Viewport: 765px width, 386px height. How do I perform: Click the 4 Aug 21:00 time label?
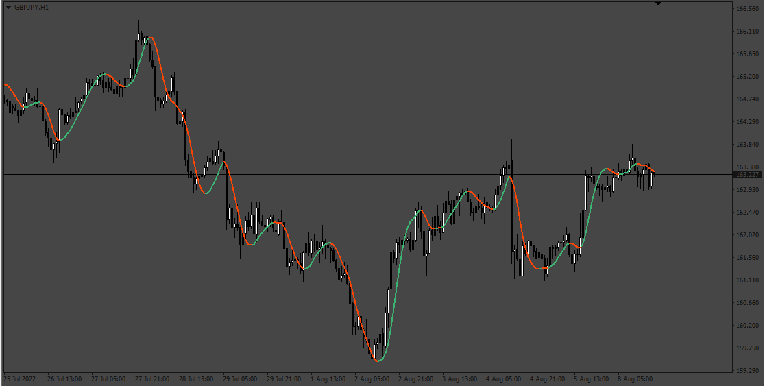point(548,379)
